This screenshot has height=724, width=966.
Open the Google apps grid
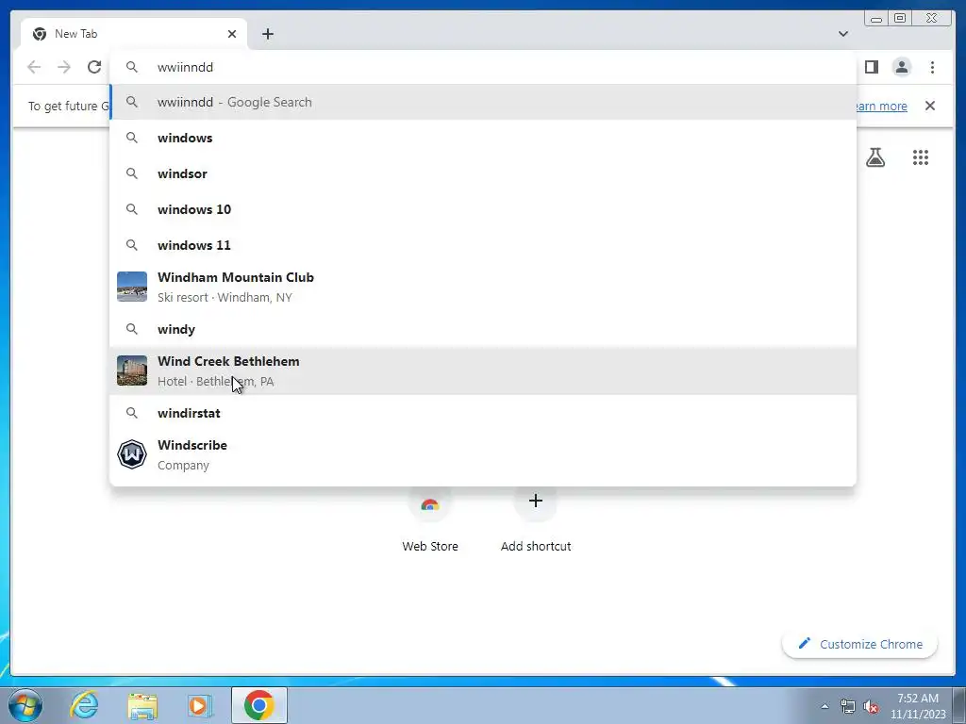[921, 157]
